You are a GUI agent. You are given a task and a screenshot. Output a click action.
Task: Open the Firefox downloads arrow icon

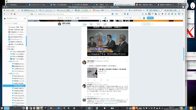(143, 14)
